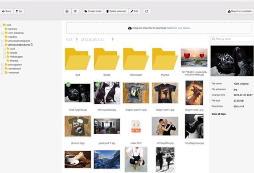Screen dimensions: 254x173
Task: Expand phocacartcategories tree node
Action: pos(3,41)
